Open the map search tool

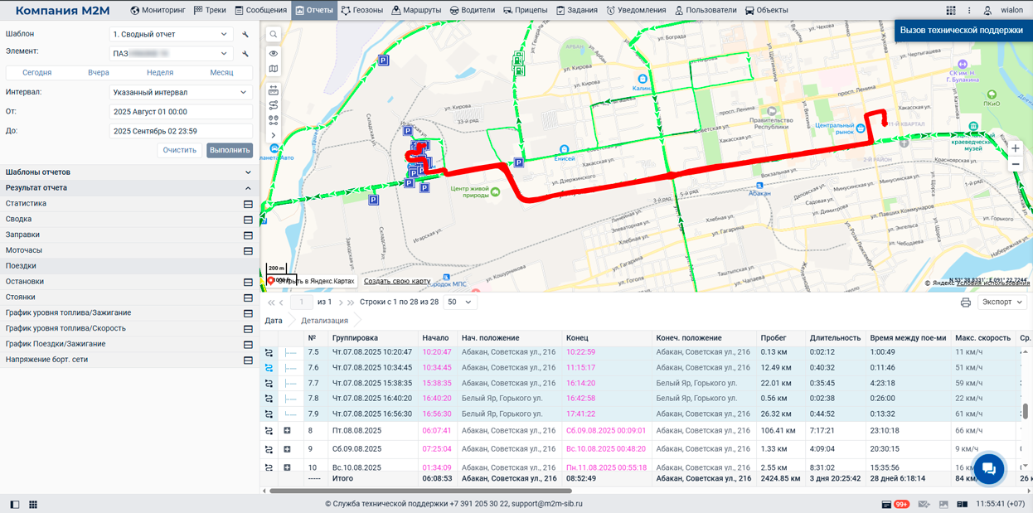coord(273,34)
